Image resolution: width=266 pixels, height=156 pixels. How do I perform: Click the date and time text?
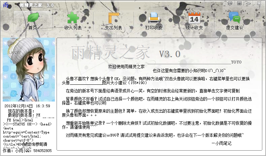27,106
